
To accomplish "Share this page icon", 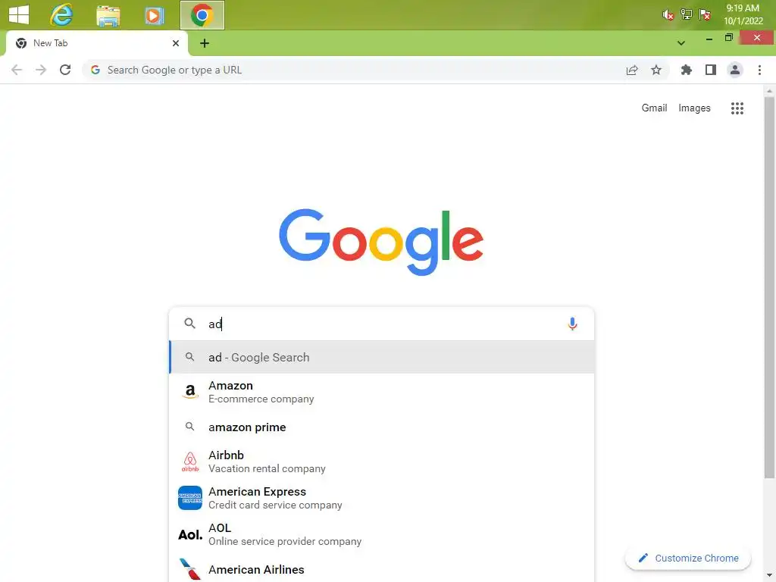I will (632, 70).
